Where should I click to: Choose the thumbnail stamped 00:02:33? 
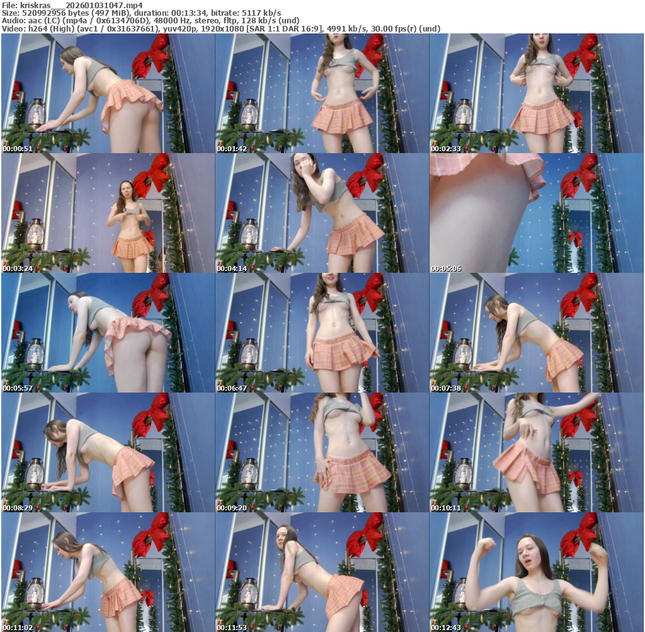tap(537, 93)
